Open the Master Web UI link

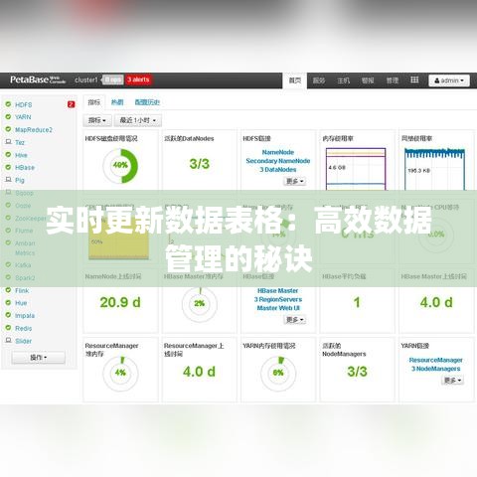click(x=278, y=308)
